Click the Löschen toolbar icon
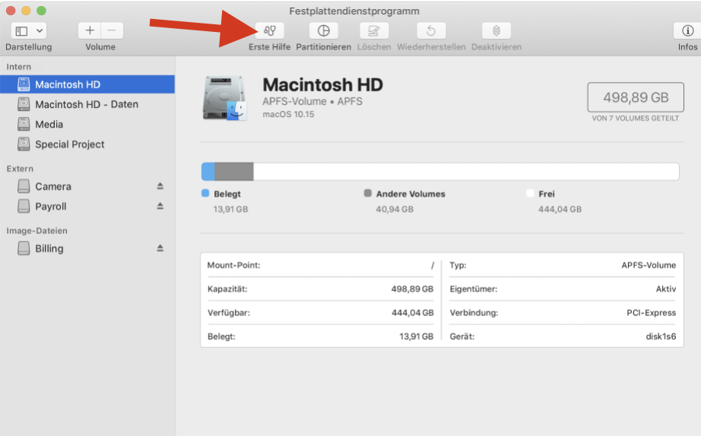The height and width of the screenshot is (436, 701). click(373, 31)
